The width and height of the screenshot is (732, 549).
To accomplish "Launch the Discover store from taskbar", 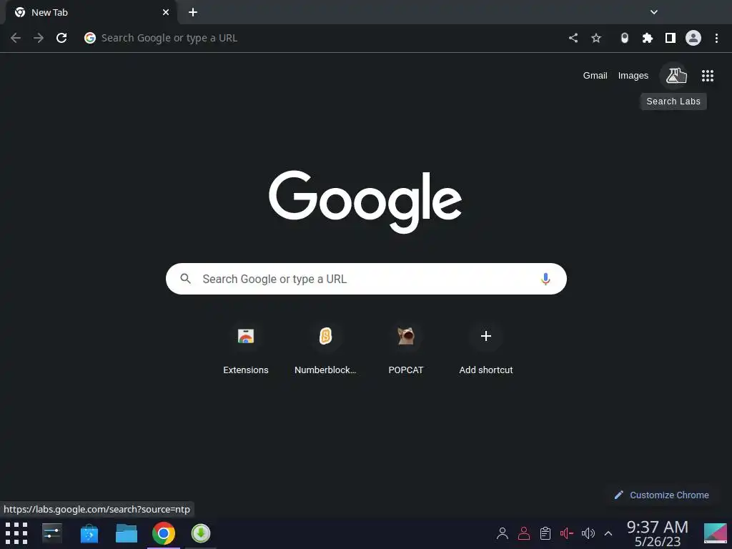I will tap(89, 533).
